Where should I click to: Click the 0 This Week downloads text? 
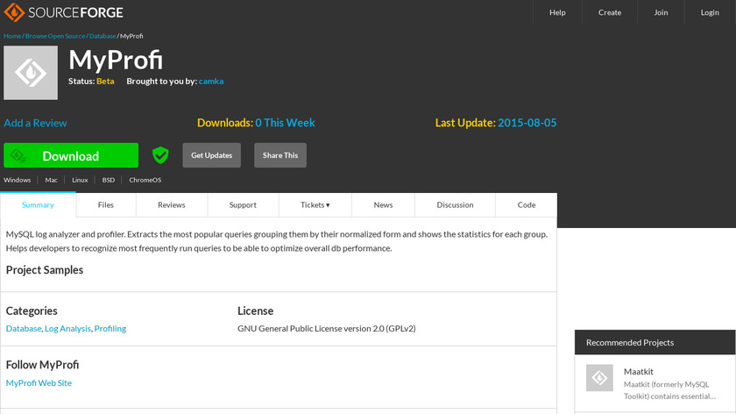pos(285,123)
